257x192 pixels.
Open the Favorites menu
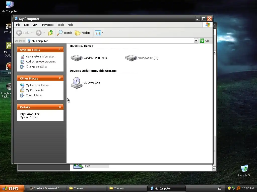pyautogui.click(x=48, y=25)
